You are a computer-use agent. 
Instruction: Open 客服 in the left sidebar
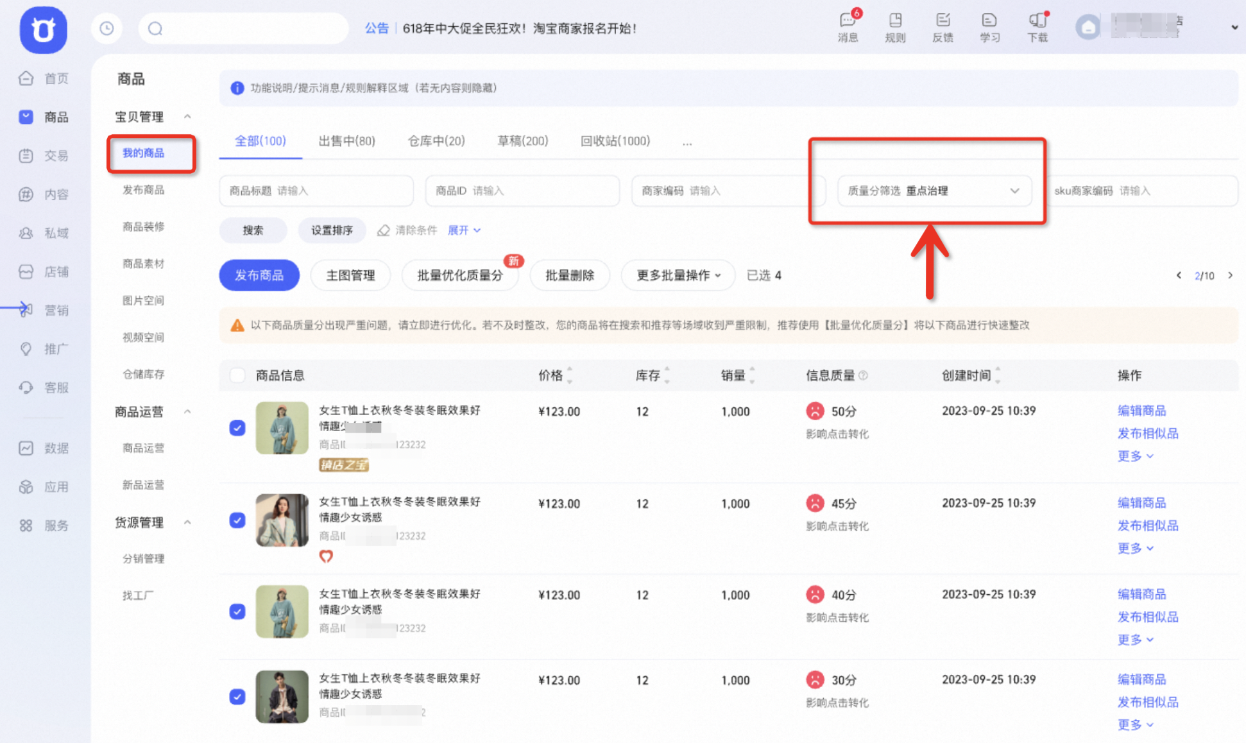[x=44, y=388]
